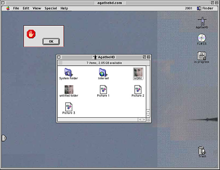Select the AgatheHD disk on desktop
The image size is (220, 170).
202,21
